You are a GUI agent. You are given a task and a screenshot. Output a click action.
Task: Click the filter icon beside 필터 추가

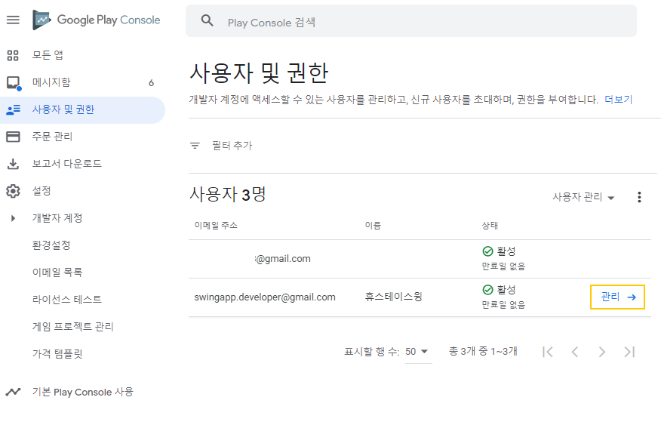pos(195,146)
